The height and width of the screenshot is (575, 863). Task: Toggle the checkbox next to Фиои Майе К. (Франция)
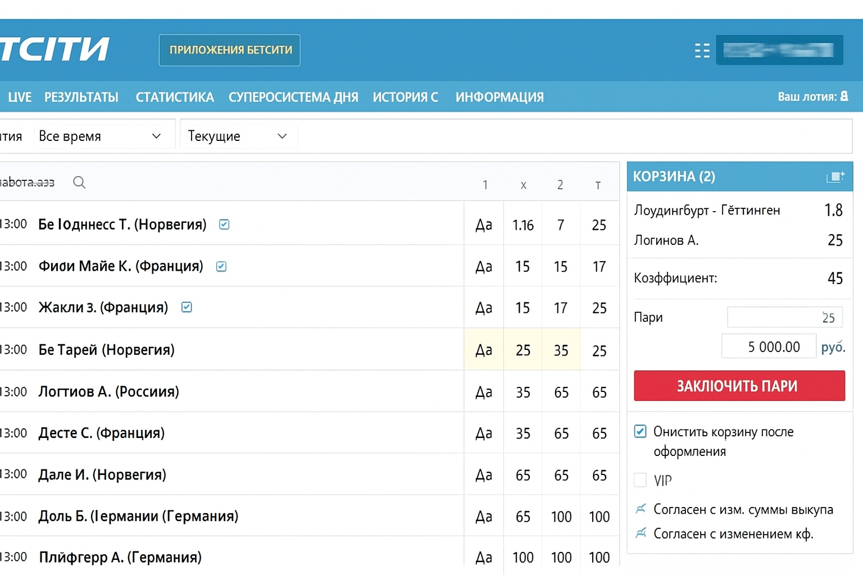point(221,266)
